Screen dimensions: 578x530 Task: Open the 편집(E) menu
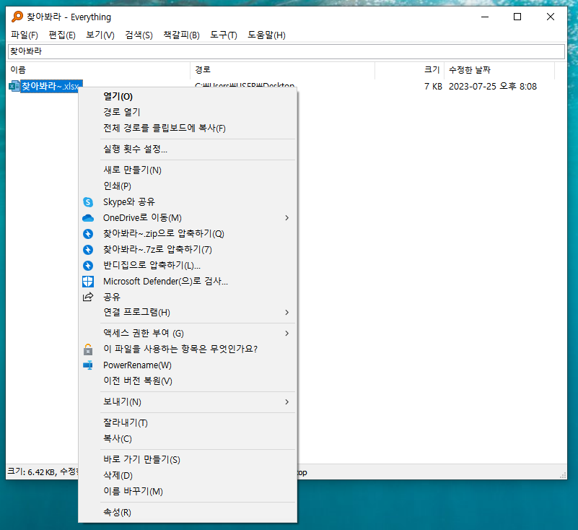[62, 35]
